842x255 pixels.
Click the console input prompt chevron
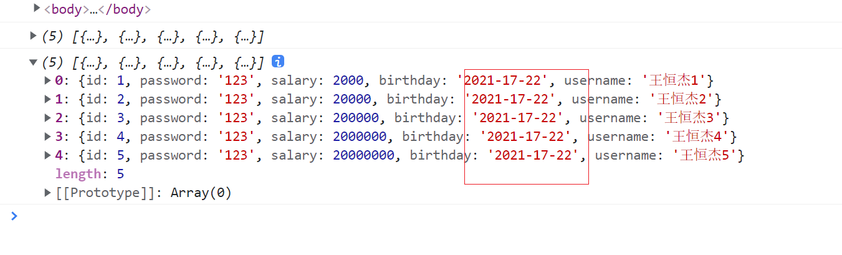[14, 216]
